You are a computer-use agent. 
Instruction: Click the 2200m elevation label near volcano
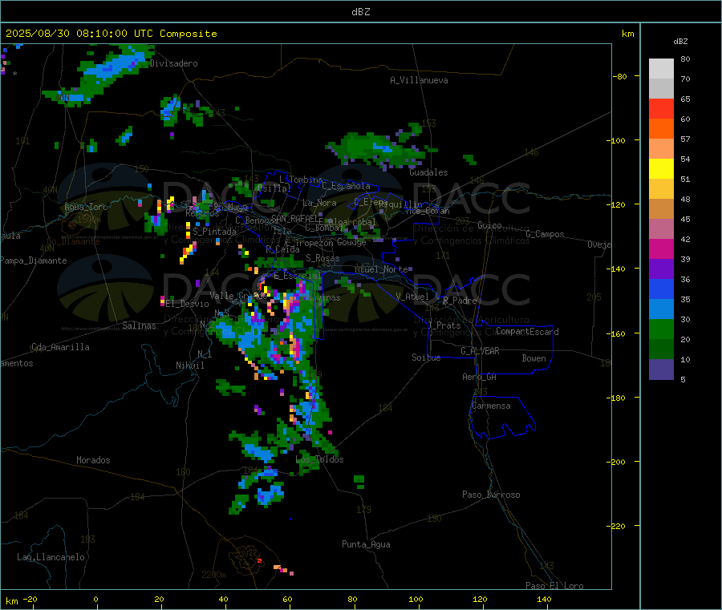213,575
